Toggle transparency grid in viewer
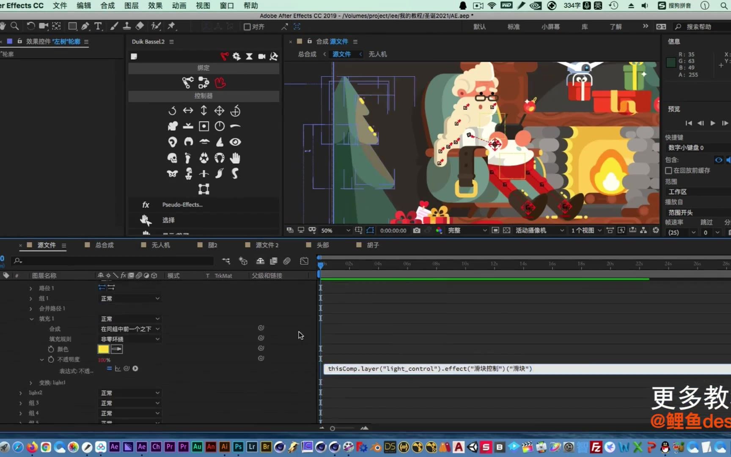731x457 pixels. [x=506, y=230]
